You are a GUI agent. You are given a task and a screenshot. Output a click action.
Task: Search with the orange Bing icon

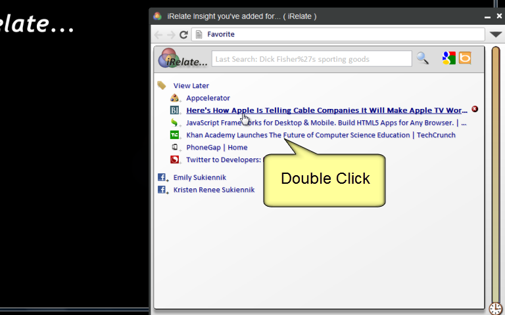pos(465,58)
